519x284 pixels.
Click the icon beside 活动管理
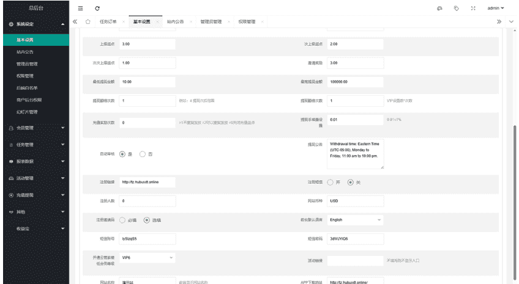pos(11,178)
